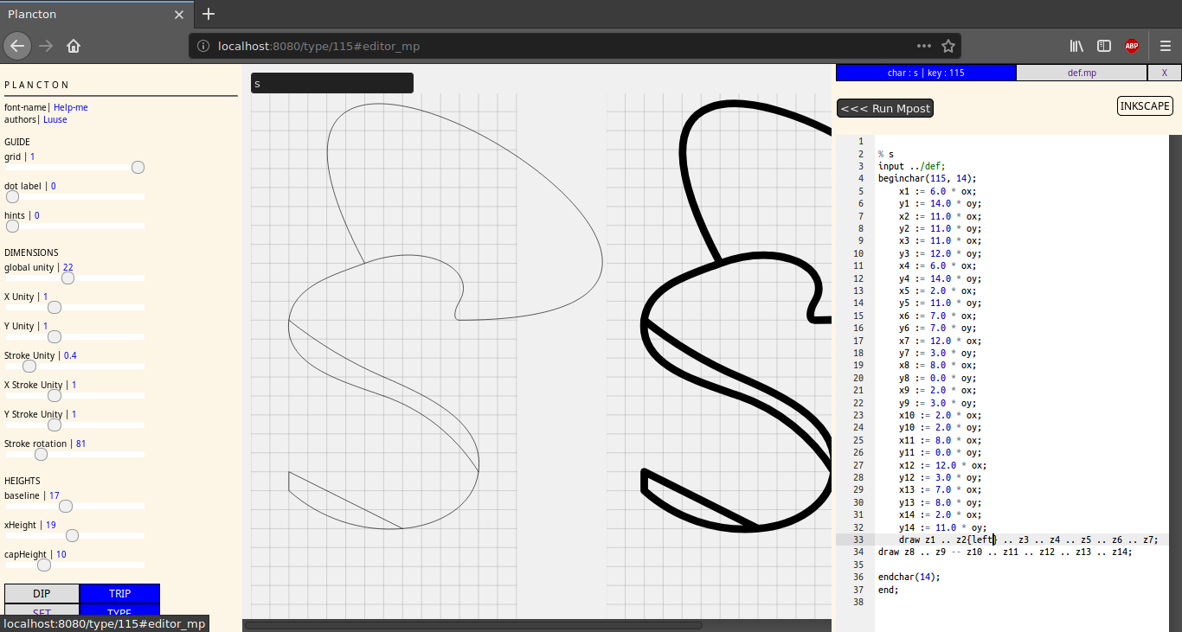Show site information for localhost
The height and width of the screenshot is (632, 1182).
[x=203, y=46]
